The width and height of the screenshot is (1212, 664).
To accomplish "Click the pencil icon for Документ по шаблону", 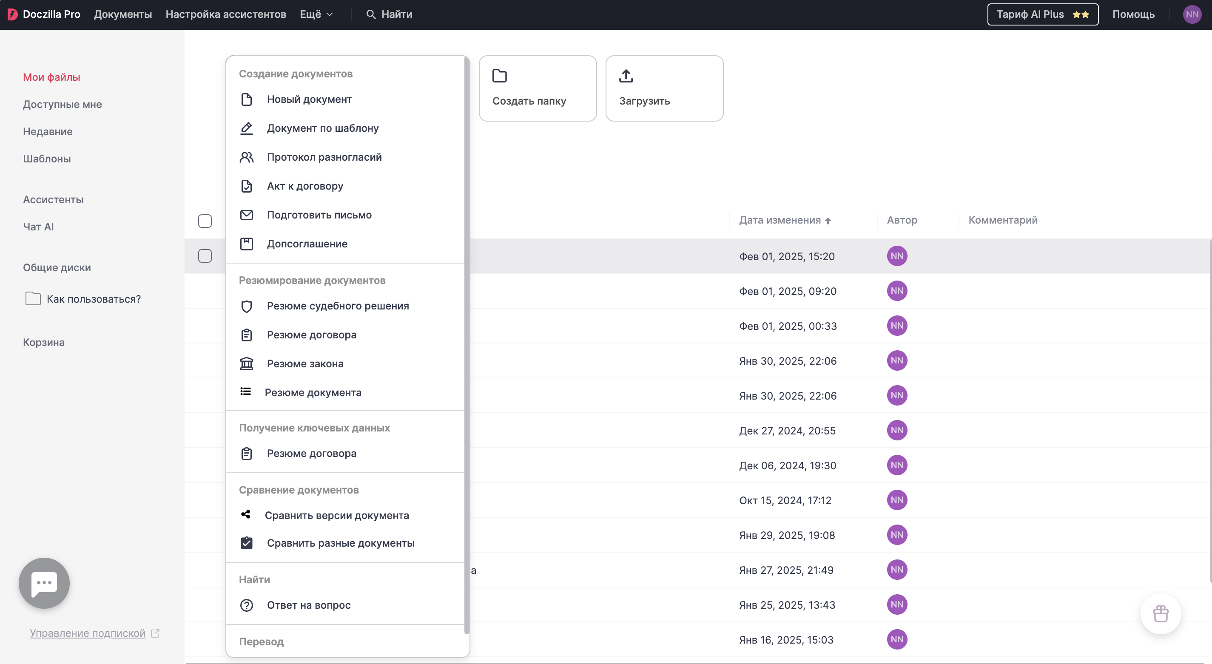I will (247, 128).
